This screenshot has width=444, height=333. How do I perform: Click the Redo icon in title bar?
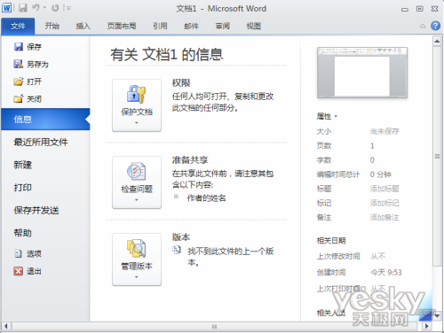(x=55, y=8)
